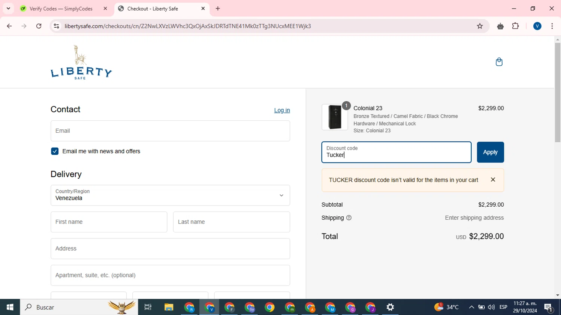Open the notification center icon
This screenshot has width=561, height=315.
pyautogui.click(x=549, y=308)
